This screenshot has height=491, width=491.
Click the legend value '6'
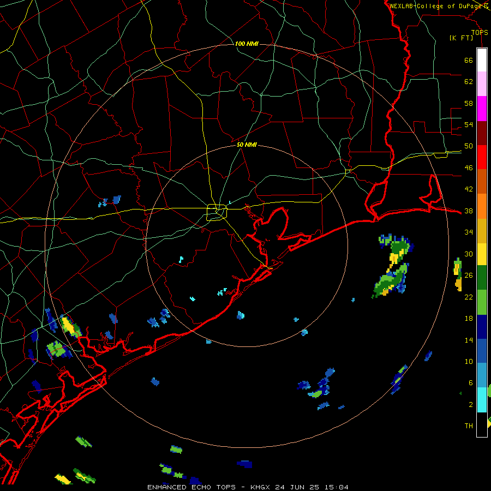pos(471,383)
